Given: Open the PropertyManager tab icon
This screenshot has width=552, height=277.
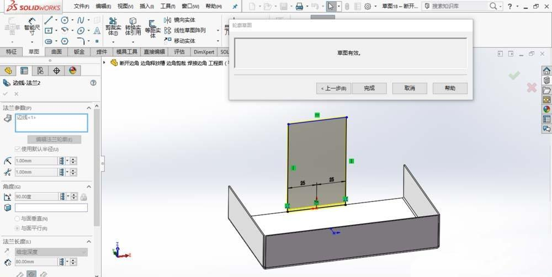Looking at the screenshot, I should (24, 71).
